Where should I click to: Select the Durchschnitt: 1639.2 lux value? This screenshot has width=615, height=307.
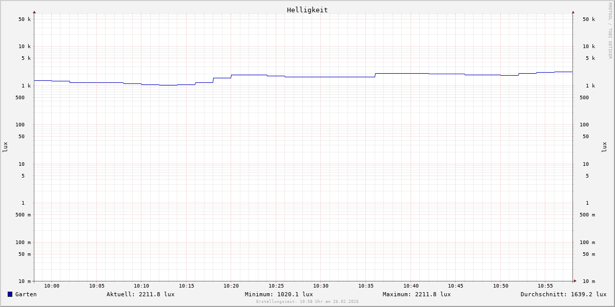tap(563, 294)
